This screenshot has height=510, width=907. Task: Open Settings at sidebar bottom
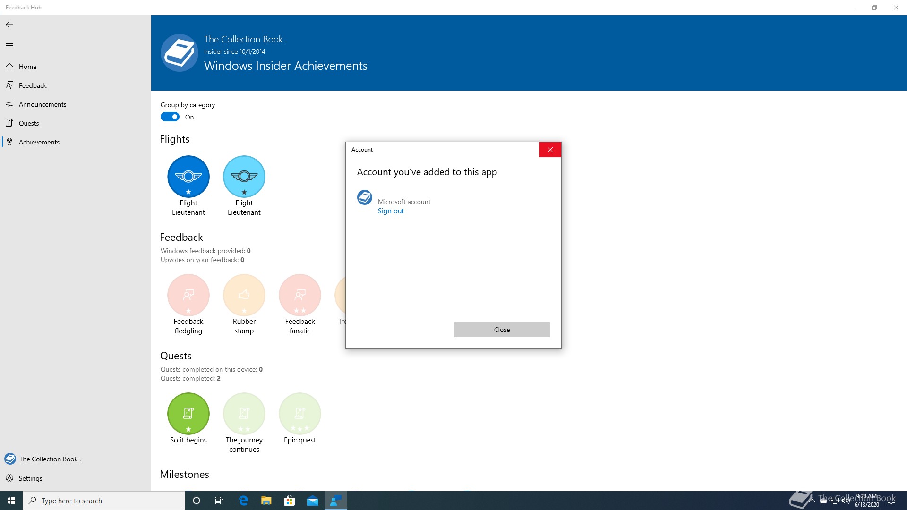pos(76,478)
